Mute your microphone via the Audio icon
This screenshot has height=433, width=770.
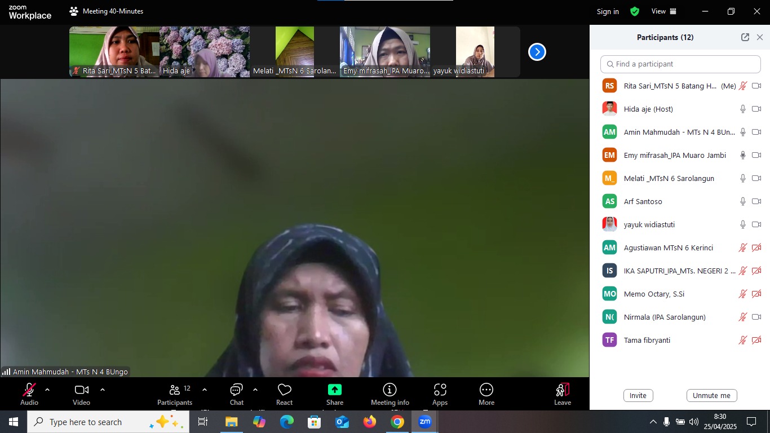pos(29,390)
